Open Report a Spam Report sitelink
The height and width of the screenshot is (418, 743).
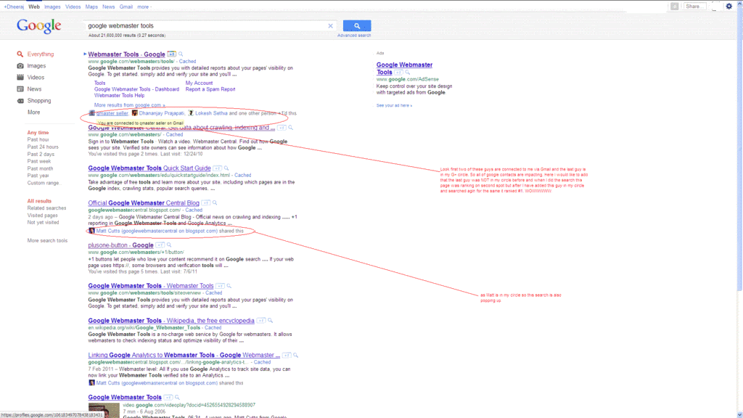[x=210, y=89]
